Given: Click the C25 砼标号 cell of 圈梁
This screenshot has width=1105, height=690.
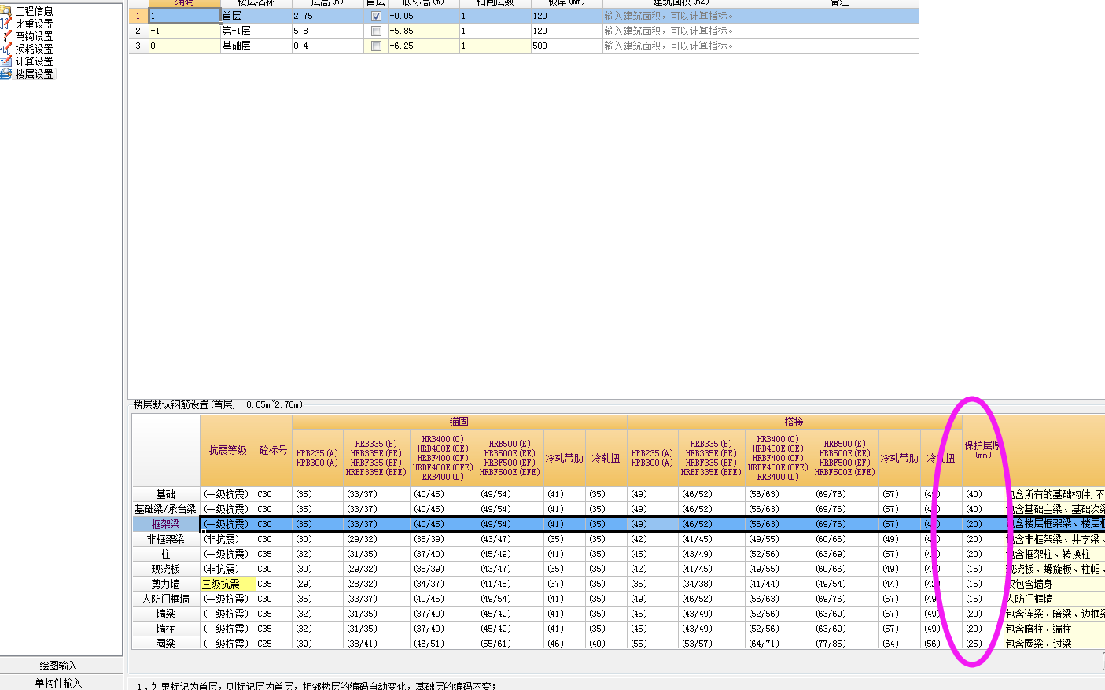Looking at the screenshot, I should coord(273,644).
